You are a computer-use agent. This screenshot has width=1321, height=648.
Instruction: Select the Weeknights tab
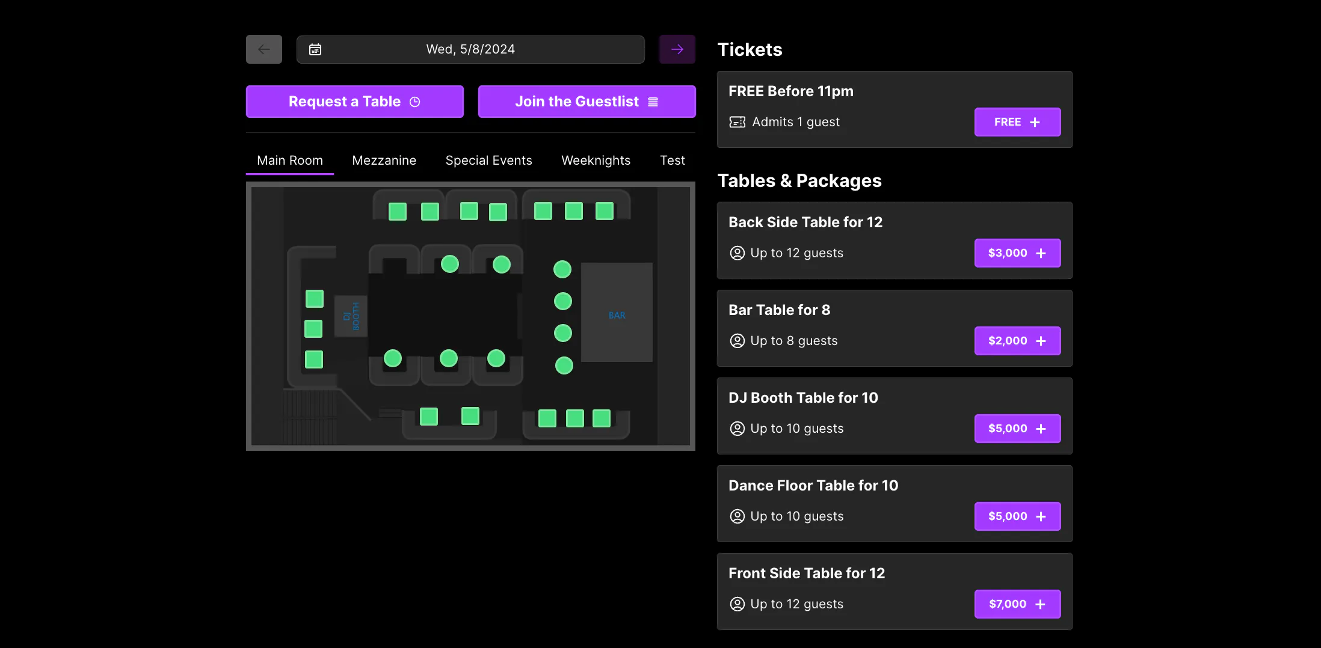(596, 160)
